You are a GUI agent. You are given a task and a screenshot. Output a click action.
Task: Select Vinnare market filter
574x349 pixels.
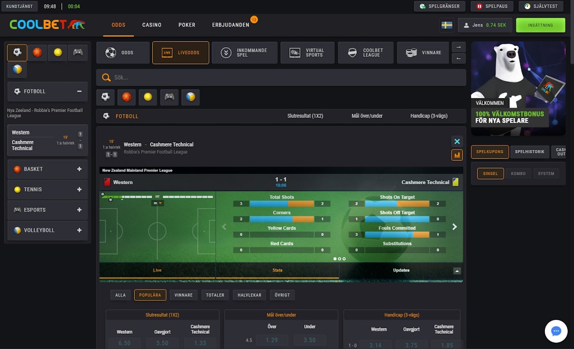coord(184,295)
